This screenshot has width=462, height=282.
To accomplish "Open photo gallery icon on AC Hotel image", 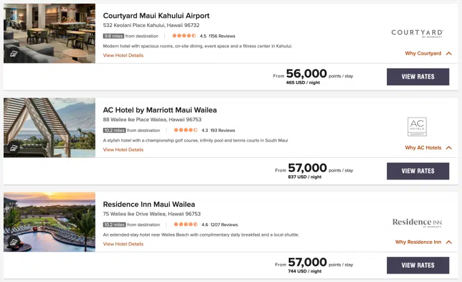I will coord(13,148).
